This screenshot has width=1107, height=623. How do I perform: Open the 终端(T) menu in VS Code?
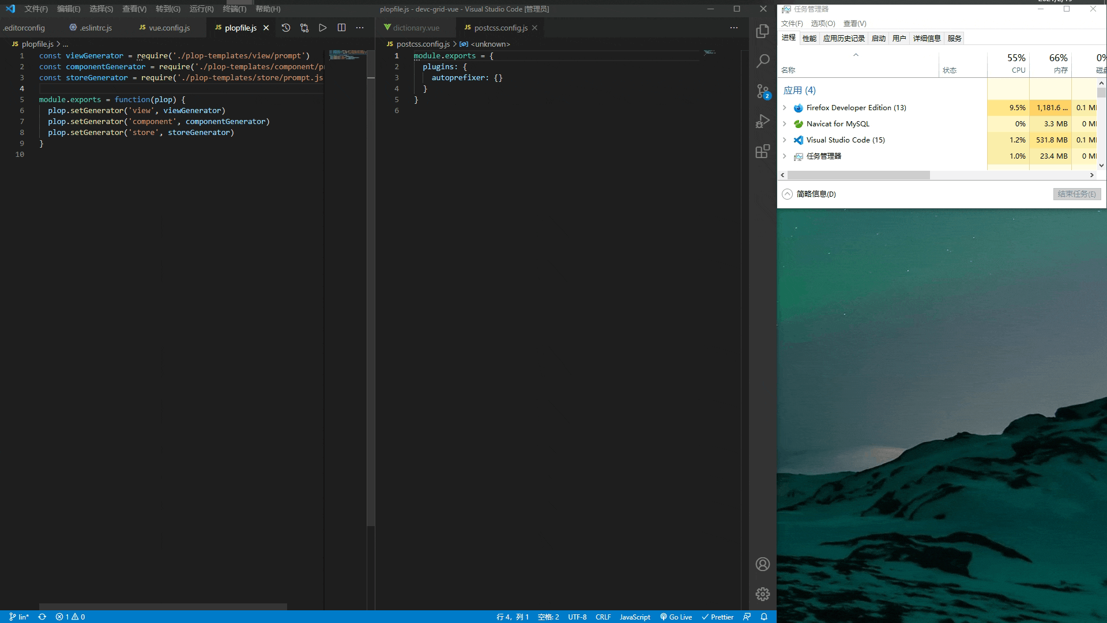point(235,9)
